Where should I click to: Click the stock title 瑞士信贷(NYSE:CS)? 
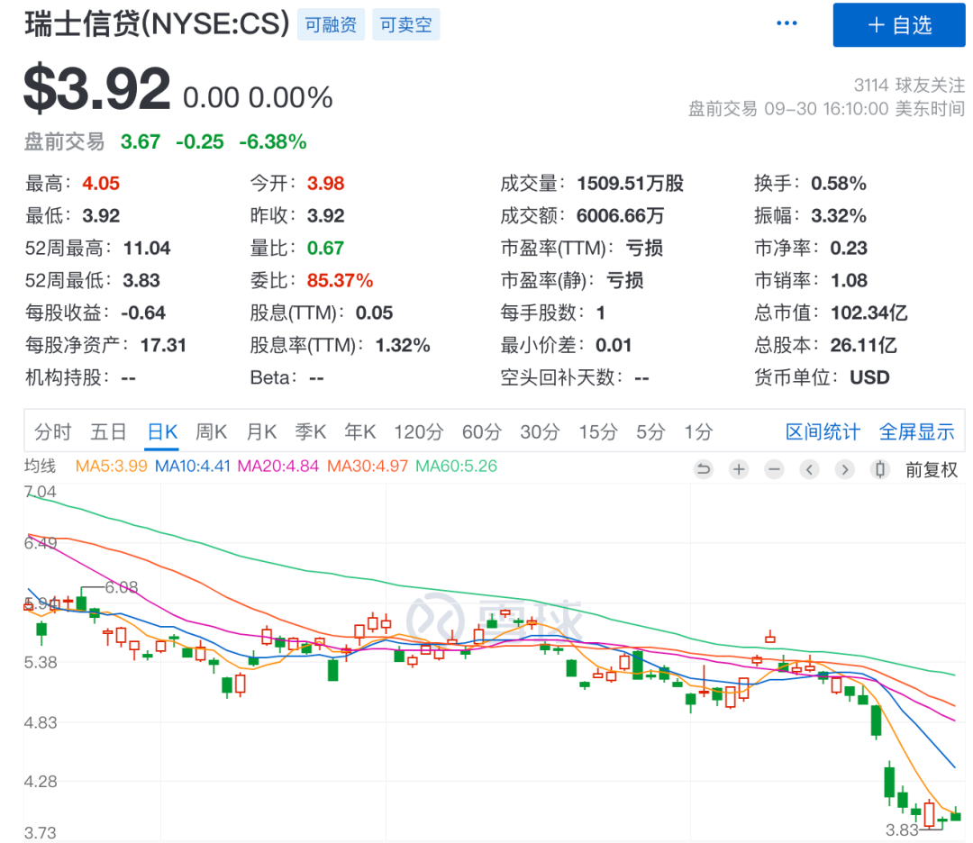157,24
